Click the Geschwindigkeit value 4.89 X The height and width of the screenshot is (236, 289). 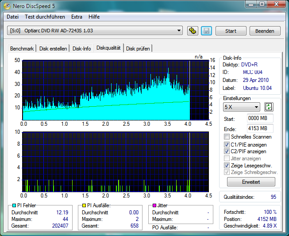coord(270,226)
